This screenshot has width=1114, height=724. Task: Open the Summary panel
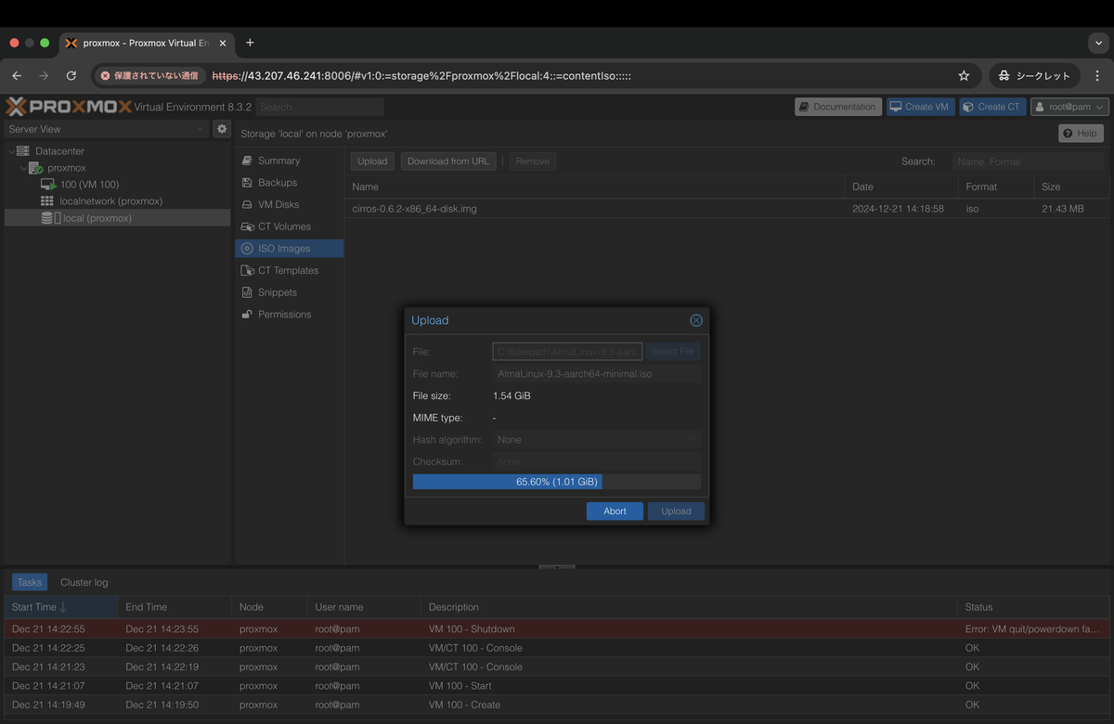coord(289,161)
